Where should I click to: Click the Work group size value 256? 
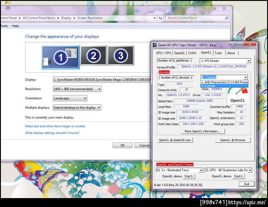click(x=242, y=124)
